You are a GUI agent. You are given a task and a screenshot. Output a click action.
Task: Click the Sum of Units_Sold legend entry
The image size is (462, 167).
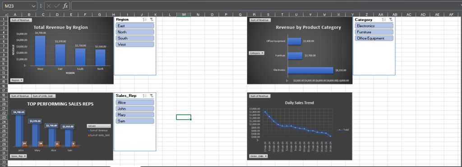(x=98, y=135)
